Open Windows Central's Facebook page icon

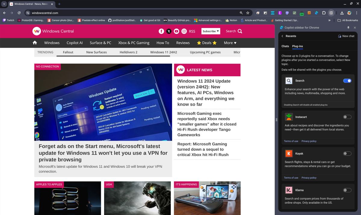tap(161, 31)
